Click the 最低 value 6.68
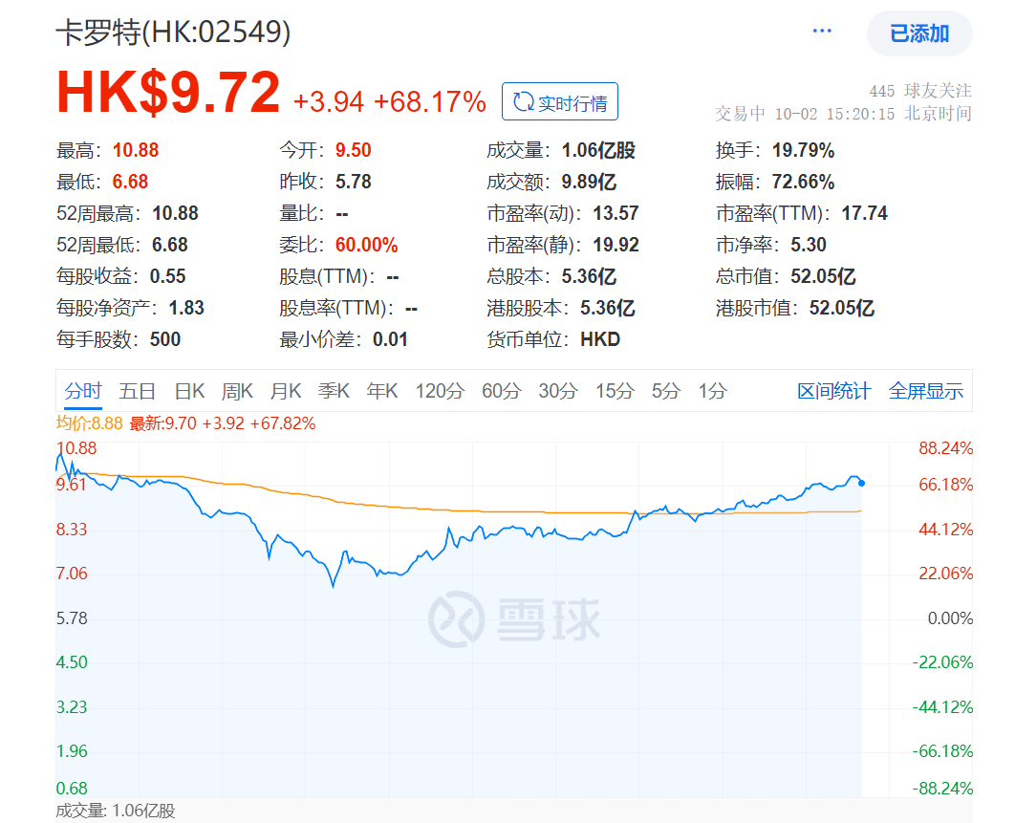The width and height of the screenshot is (1015, 823). point(130,182)
